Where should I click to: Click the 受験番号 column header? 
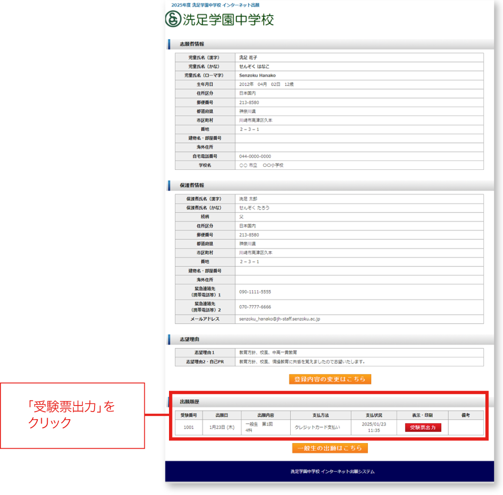tap(189, 415)
